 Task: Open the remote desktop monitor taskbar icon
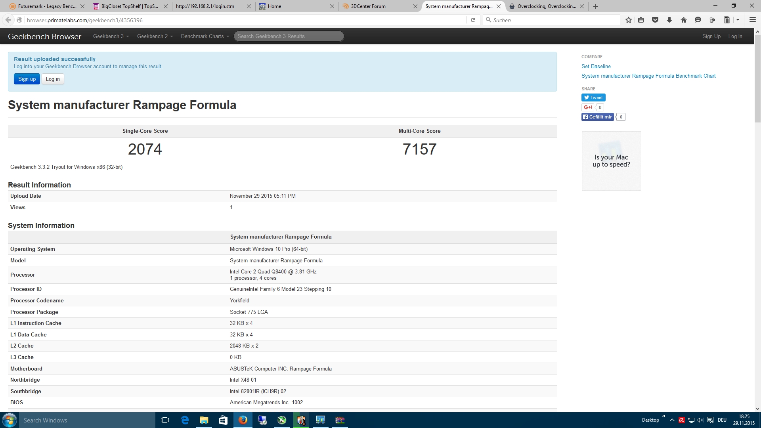pos(262,420)
